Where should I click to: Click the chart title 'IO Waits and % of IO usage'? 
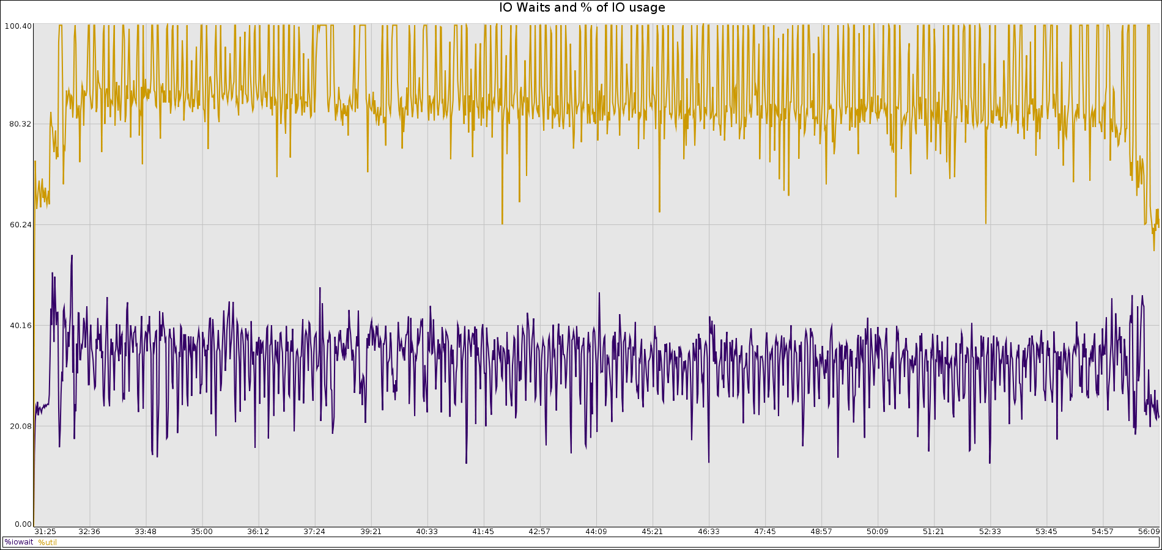click(x=582, y=8)
